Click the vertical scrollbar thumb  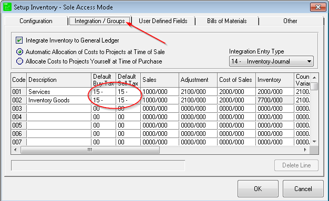pos(314,86)
